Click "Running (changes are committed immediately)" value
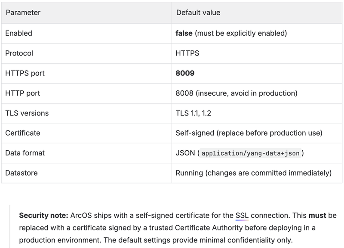The width and height of the screenshot is (344, 248). tap(254, 173)
